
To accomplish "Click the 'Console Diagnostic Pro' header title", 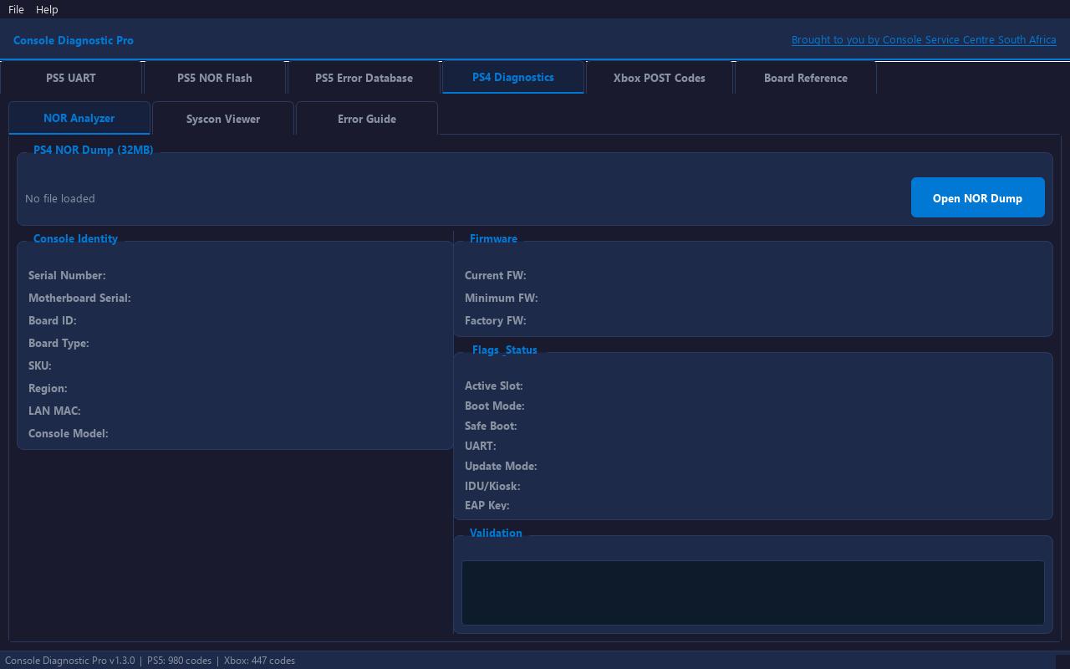I will pos(74,40).
